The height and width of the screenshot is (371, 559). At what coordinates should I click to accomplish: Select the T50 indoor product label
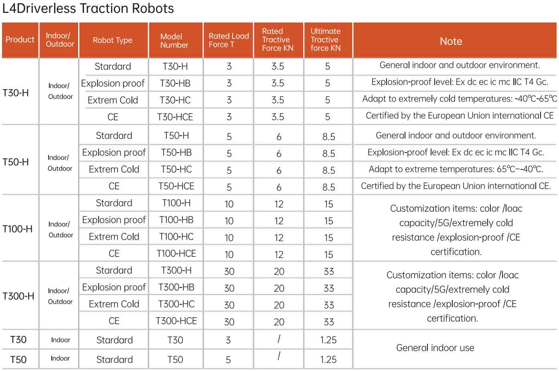18,359
